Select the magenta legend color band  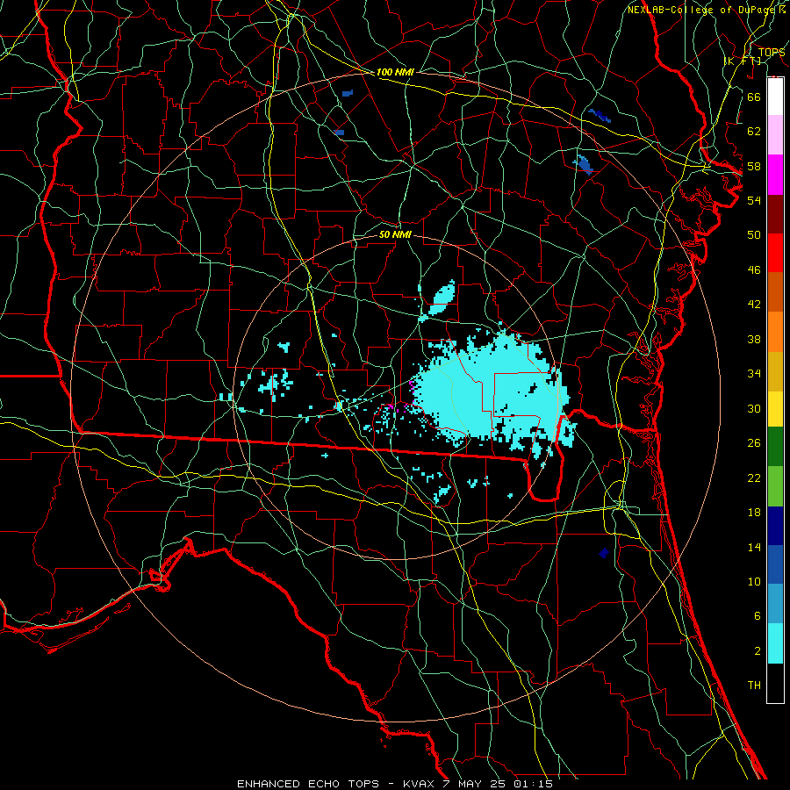click(x=775, y=175)
